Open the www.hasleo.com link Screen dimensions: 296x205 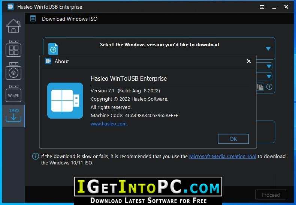click(109, 124)
